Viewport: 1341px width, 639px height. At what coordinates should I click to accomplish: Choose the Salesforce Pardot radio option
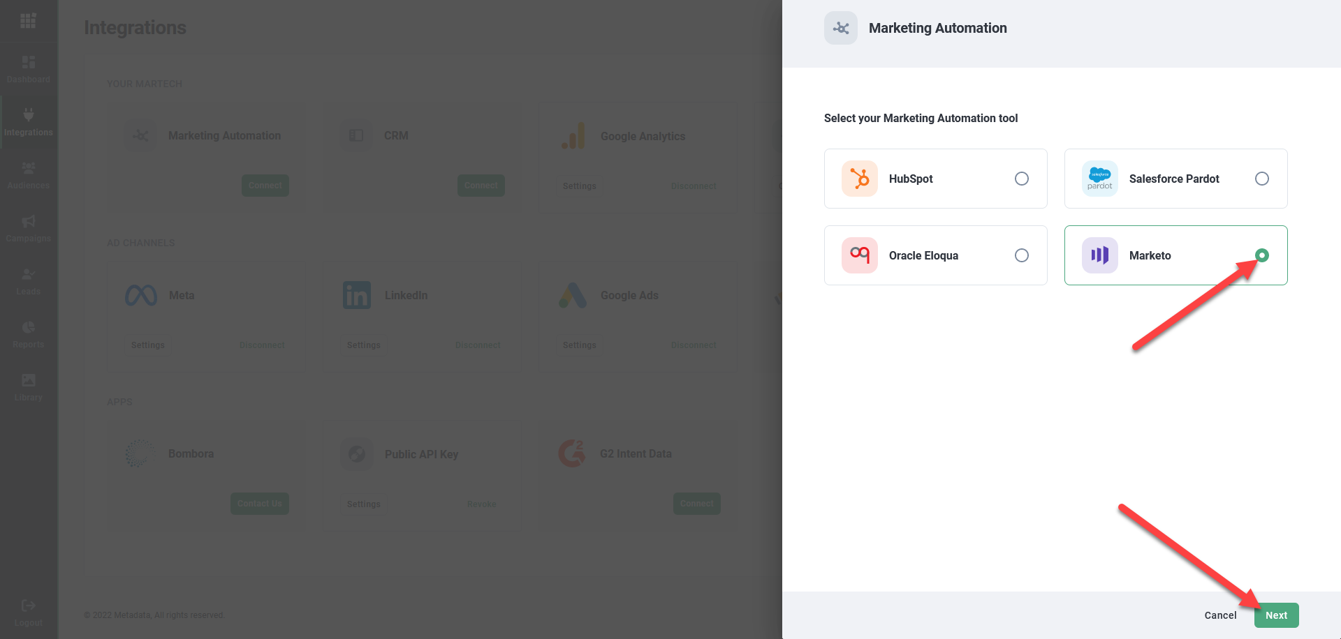pos(1261,179)
